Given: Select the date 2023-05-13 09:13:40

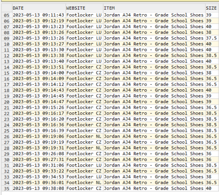Looking at the screenshot, I should click(39, 61).
